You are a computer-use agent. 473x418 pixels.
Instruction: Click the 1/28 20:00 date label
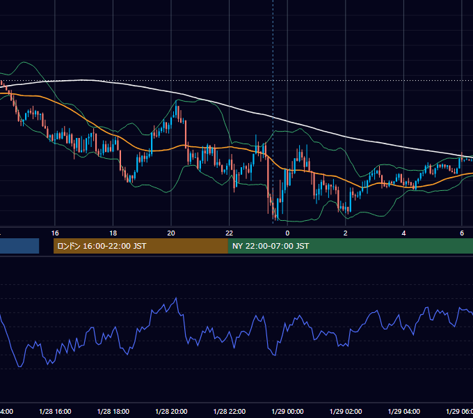pyautogui.click(x=171, y=411)
